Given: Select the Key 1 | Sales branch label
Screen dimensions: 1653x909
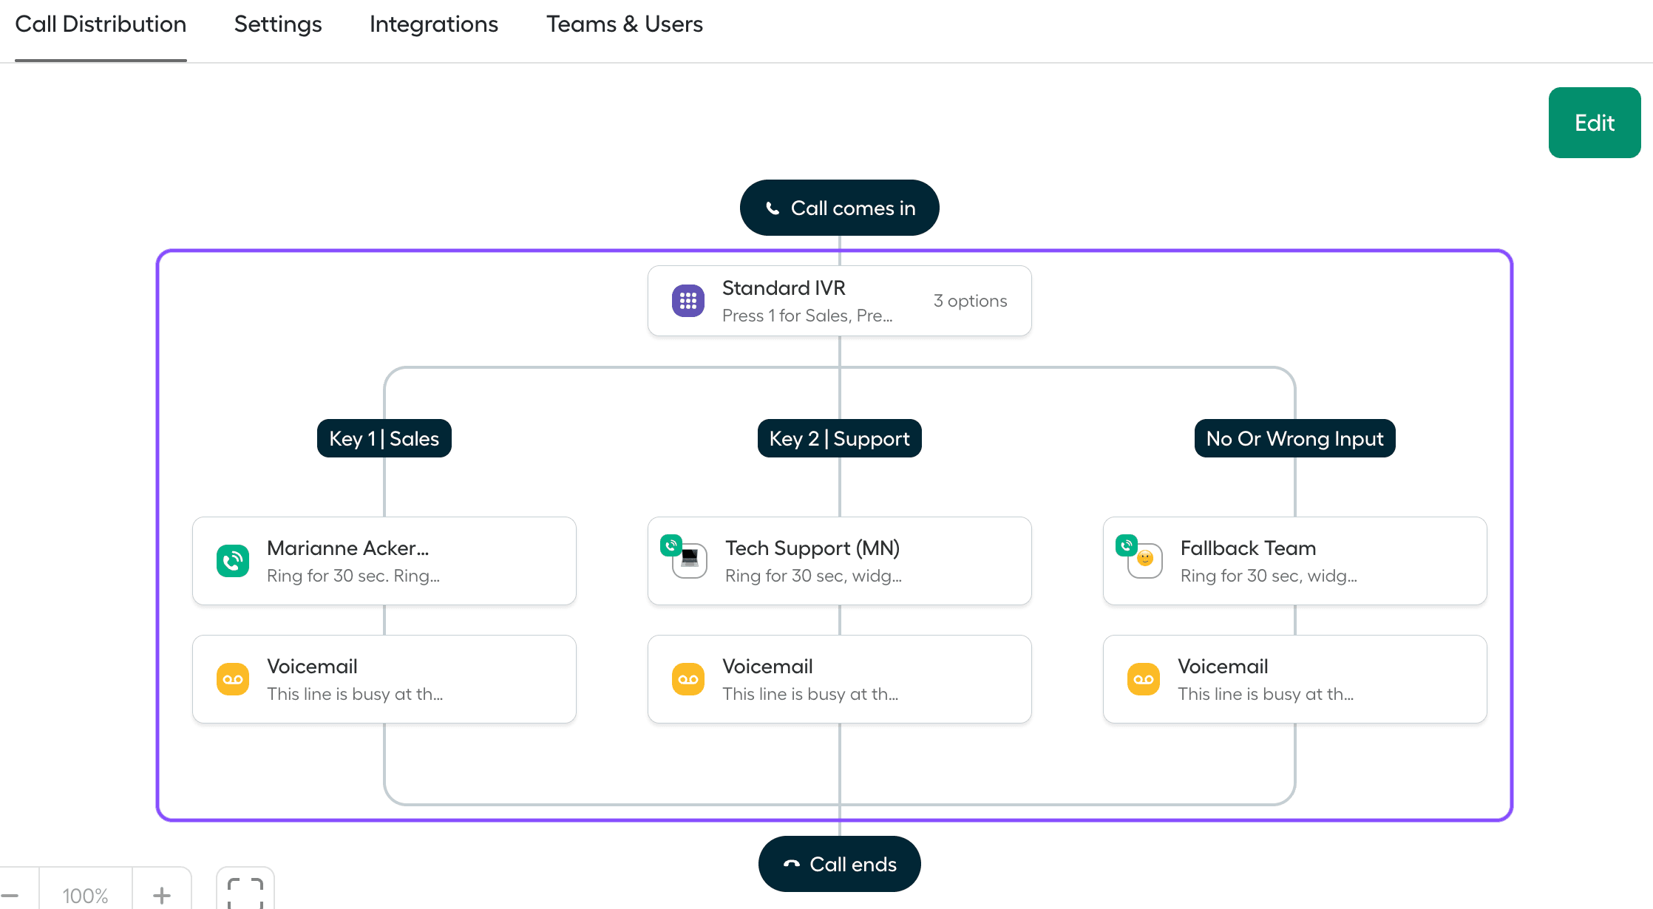Looking at the screenshot, I should (384, 438).
